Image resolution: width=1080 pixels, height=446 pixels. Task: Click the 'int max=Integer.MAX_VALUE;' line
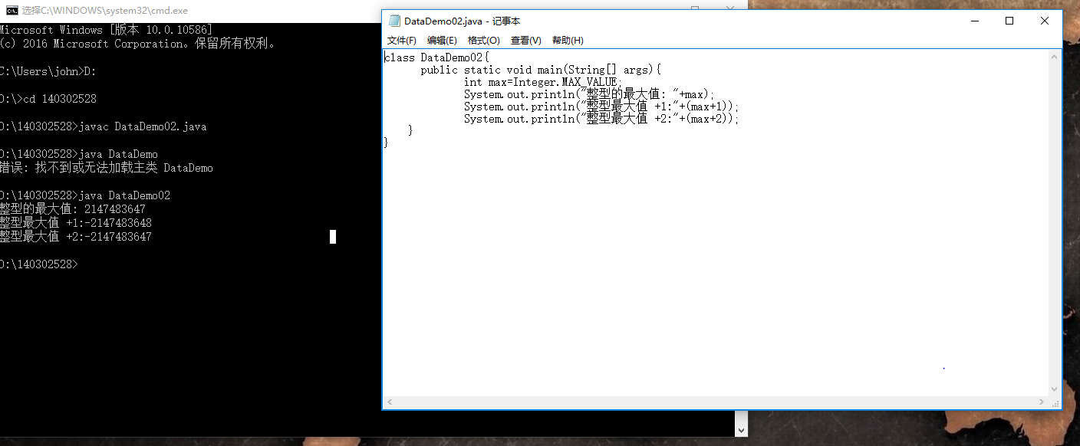543,82
